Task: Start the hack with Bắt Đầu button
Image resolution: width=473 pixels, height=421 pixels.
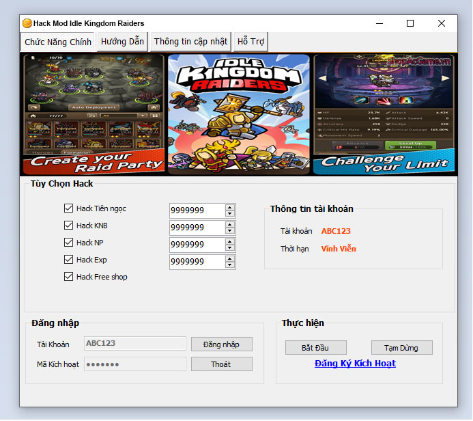Action: coord(315,348)
